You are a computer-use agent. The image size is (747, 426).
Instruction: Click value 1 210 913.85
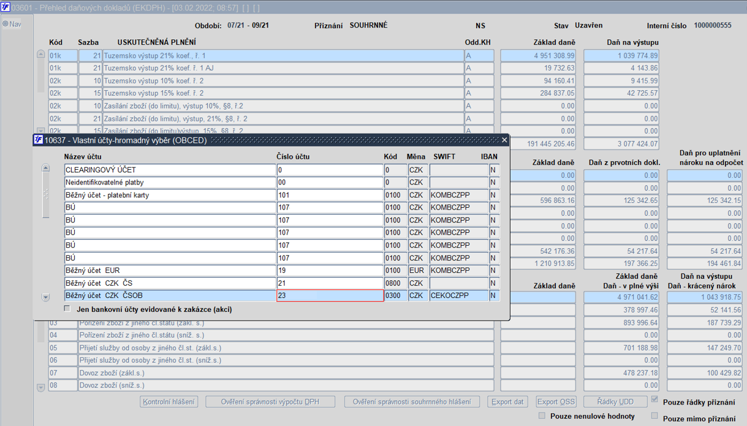543,264
